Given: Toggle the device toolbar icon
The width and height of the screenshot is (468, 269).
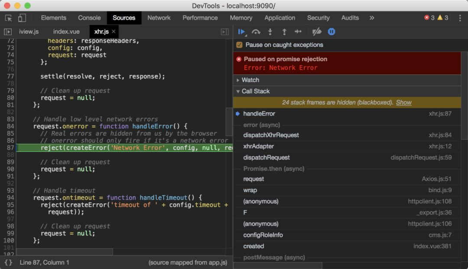Looking at the screenshot, I should click(x=22, y=18).
